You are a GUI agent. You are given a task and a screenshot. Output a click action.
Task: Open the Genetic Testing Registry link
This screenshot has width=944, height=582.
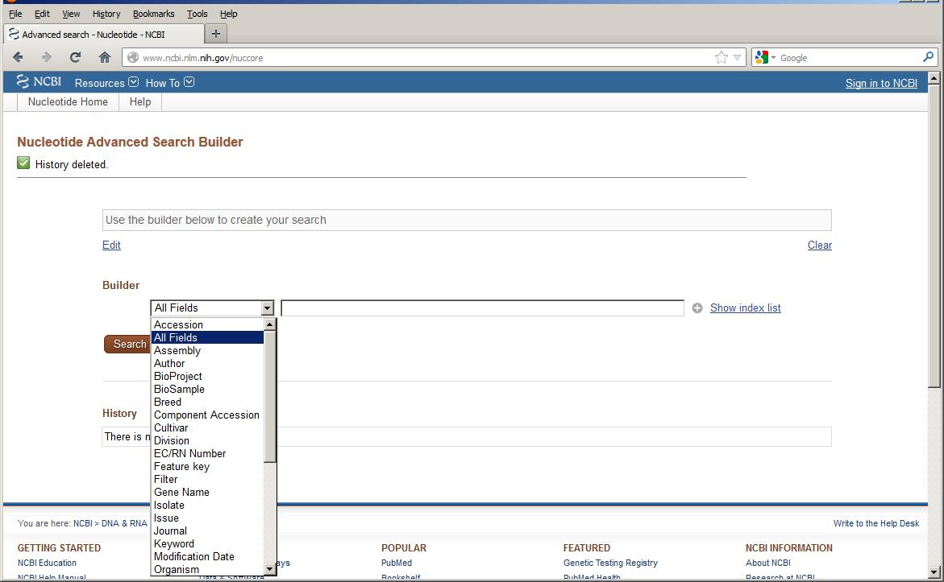point(610,563)
